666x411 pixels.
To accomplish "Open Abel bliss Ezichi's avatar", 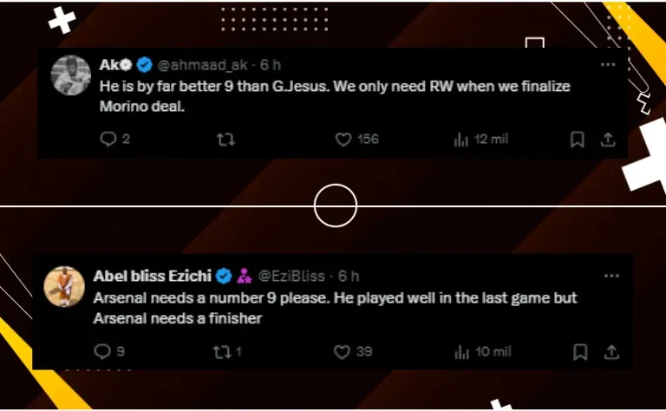I will coord(64,287).
